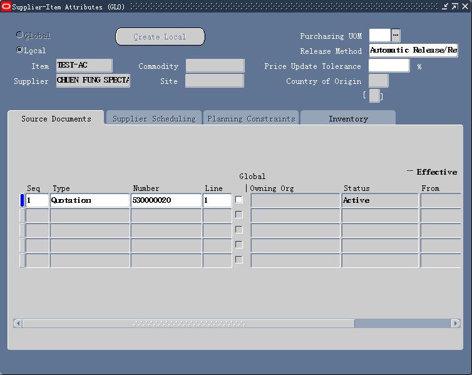This screenshot has width=472, height=375.
Task: Maximize the Supplier-Item Attributes window
Action: click(455, 7)
